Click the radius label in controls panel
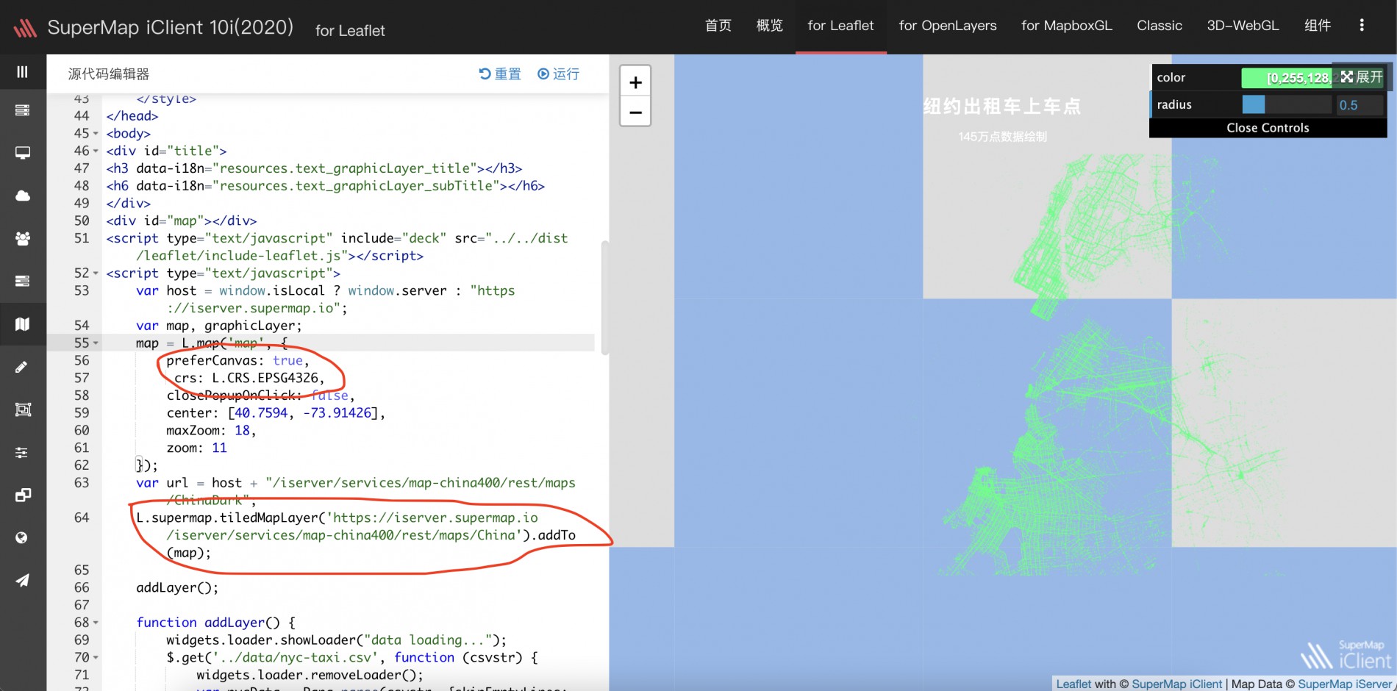This screenshot has height=691, width=1397. [1174, 104]
